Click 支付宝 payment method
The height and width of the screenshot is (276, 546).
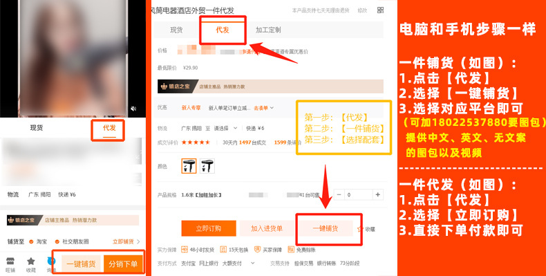pos(188,264)
